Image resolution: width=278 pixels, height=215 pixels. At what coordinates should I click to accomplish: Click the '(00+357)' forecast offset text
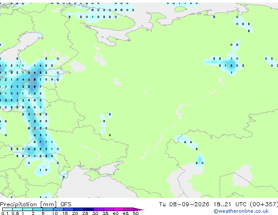click(264, 204)
